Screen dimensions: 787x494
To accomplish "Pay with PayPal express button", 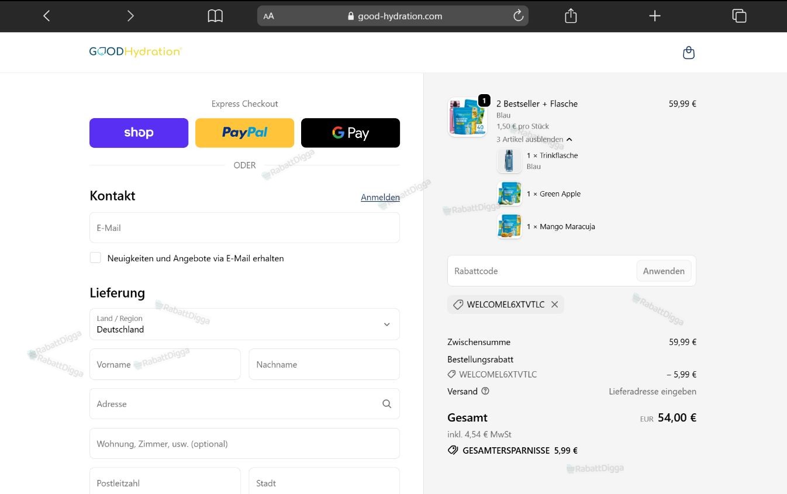I will click(x=244, y=133).
